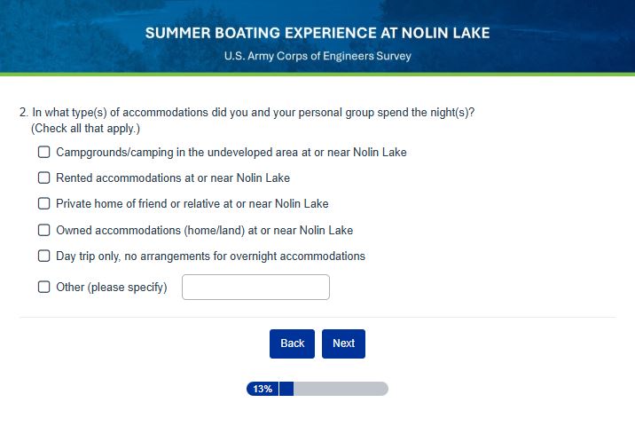Screen dimensions: 635x434
Task: Go to the previous page with Back
Action: point(292,343)
